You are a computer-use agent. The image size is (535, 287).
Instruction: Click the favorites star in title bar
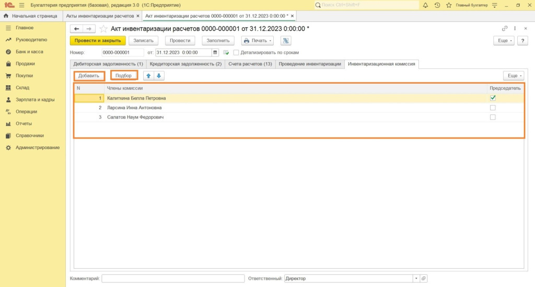pyautogui.click(x=448, y=5)
